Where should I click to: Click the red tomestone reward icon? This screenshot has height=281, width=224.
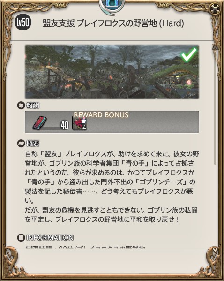click(x=39, y=123)
